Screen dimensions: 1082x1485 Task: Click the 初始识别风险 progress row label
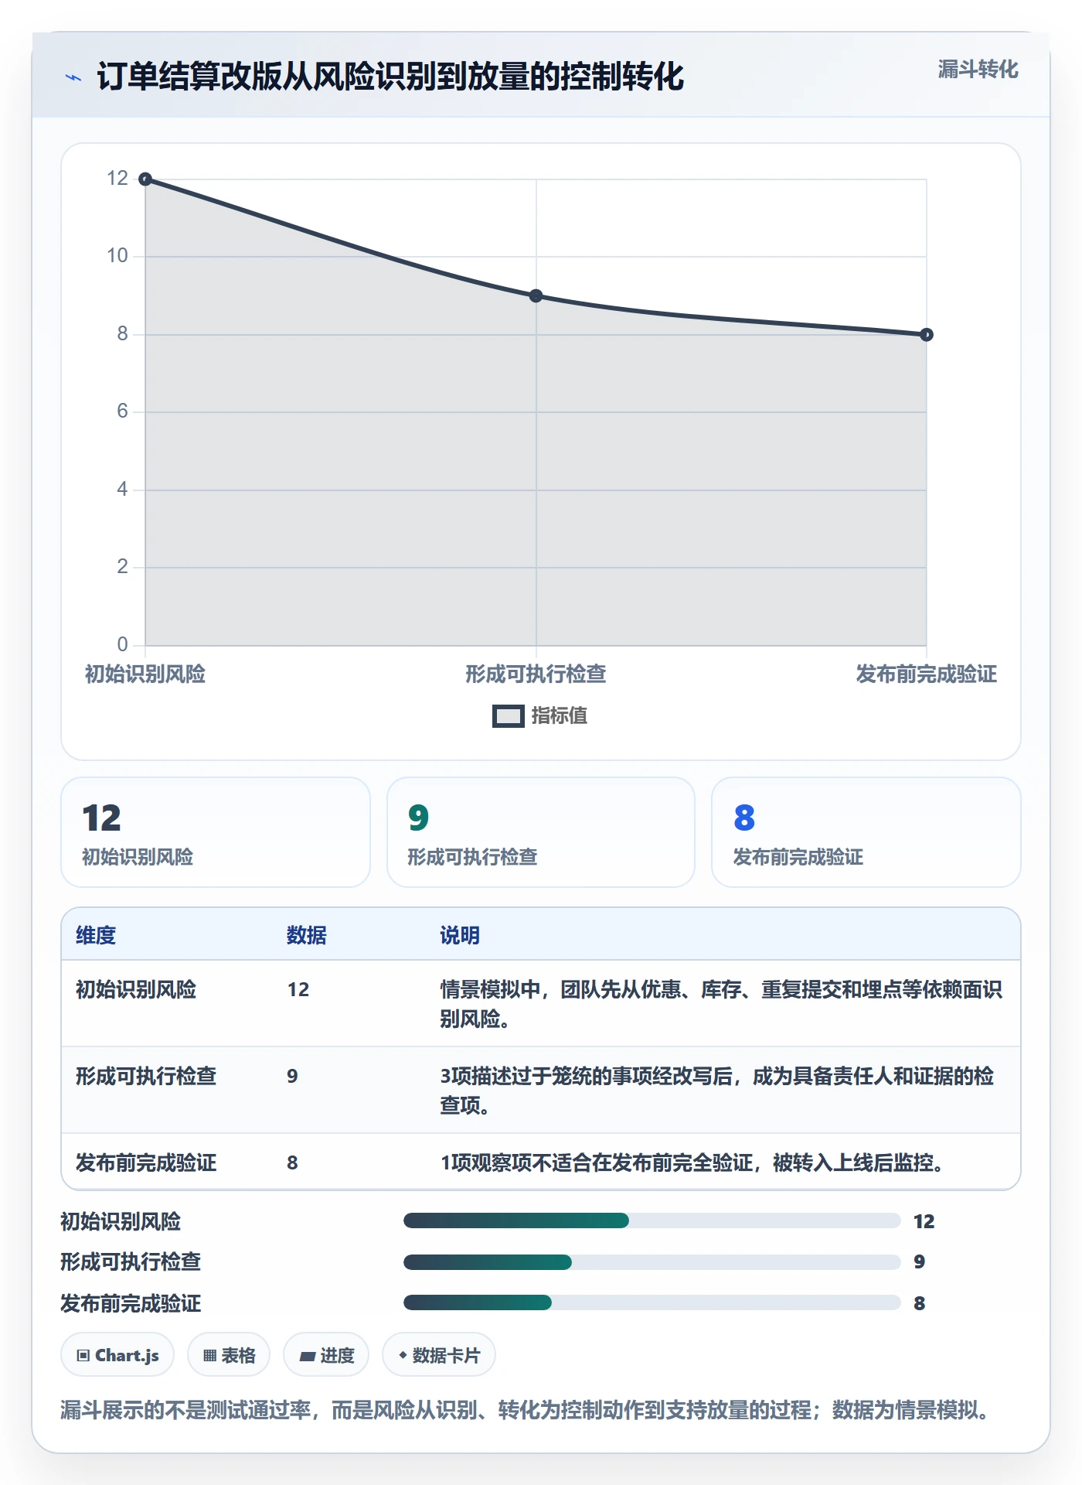pyautogui.click(x=121, y=1221)
